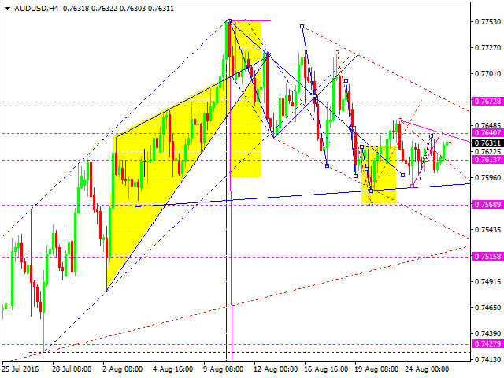Select the blue anchor point at the 16 Aug peak
The width and height of the screenshot is (504, 378).
(x=302, y=26)
